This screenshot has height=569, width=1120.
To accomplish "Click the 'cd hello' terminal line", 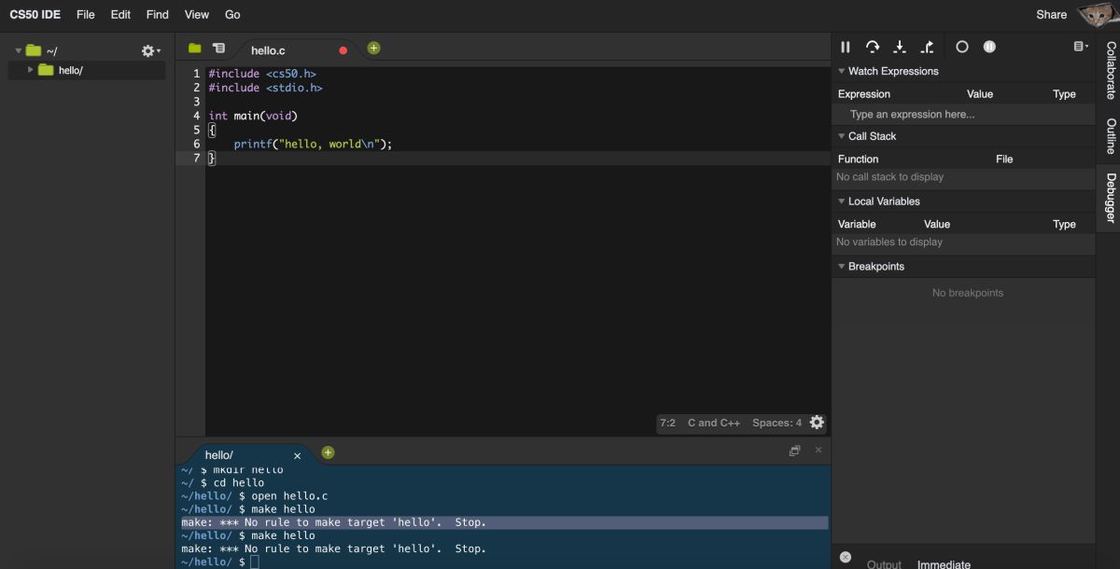I will 222,483.
